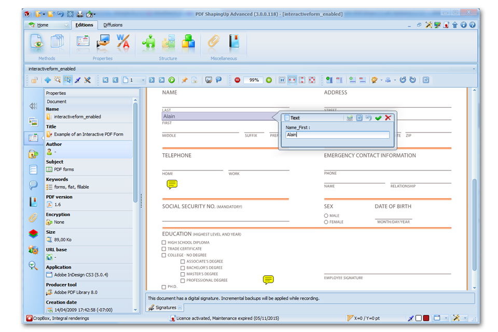
Task: Switch to the Editions tab
Action: click(84, 25)
